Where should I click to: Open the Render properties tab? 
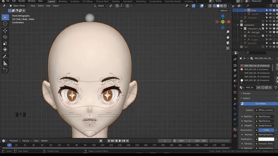pos(235,65)
